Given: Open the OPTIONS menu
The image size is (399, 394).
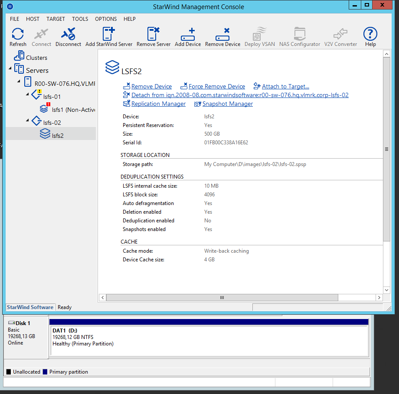Looking at the screenshot, I should [x=106, y=19].
